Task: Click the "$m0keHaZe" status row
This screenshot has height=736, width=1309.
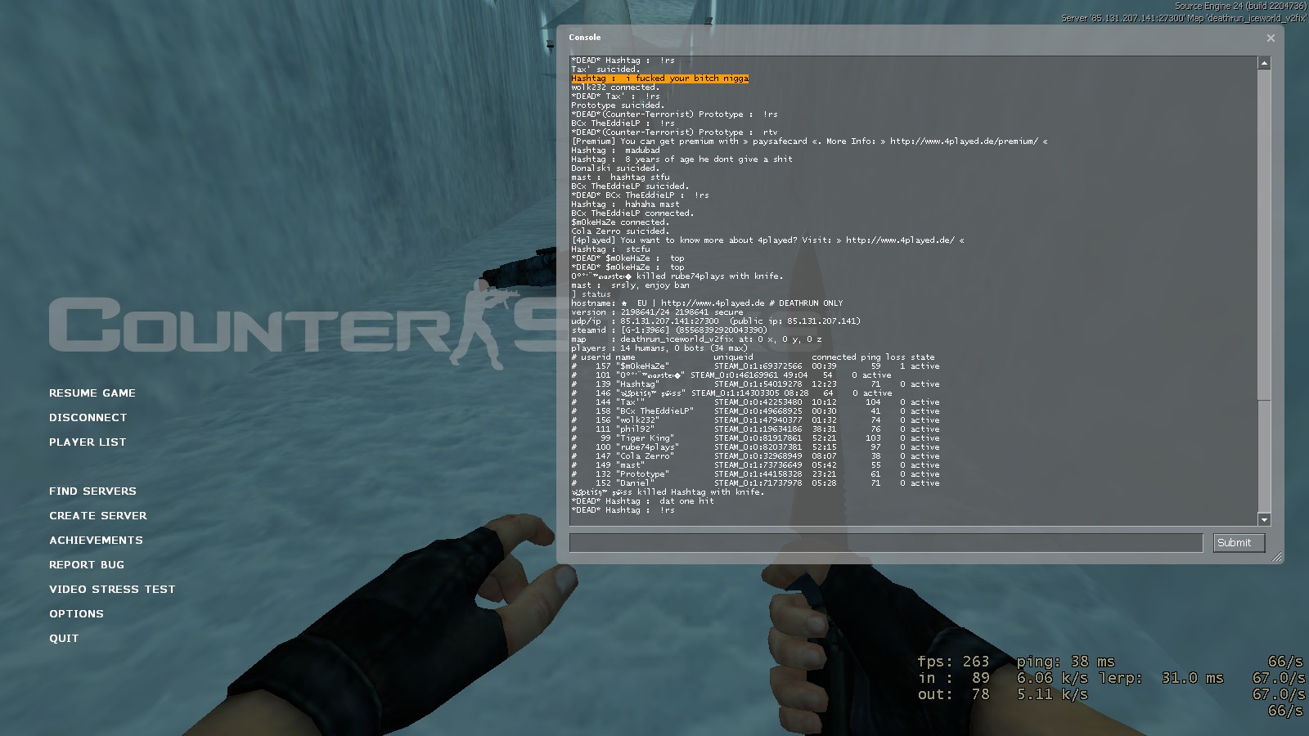Action: click(x=755, y=366)
